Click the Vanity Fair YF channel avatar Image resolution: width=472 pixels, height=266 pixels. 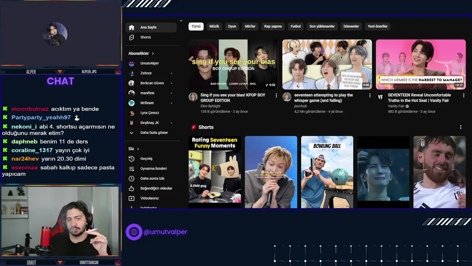tap(381, 97)
